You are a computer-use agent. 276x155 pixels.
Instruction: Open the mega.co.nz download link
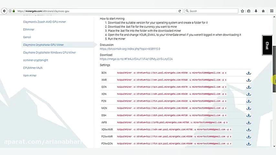coord(136,59)
